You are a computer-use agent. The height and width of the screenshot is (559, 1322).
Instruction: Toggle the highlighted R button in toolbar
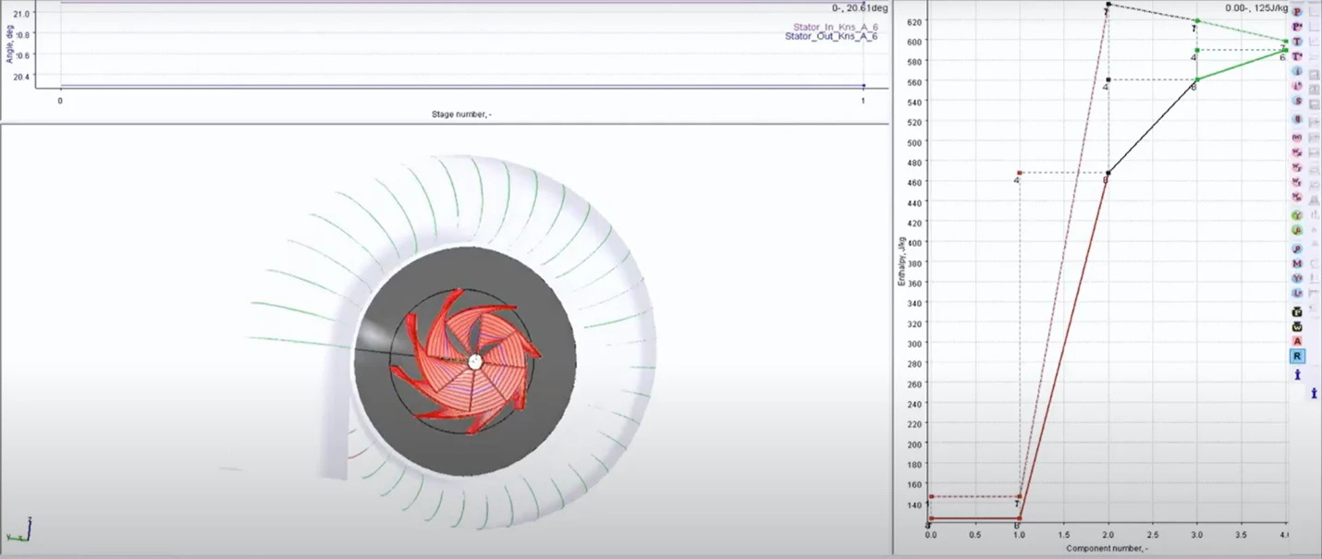coord(1297,356)
